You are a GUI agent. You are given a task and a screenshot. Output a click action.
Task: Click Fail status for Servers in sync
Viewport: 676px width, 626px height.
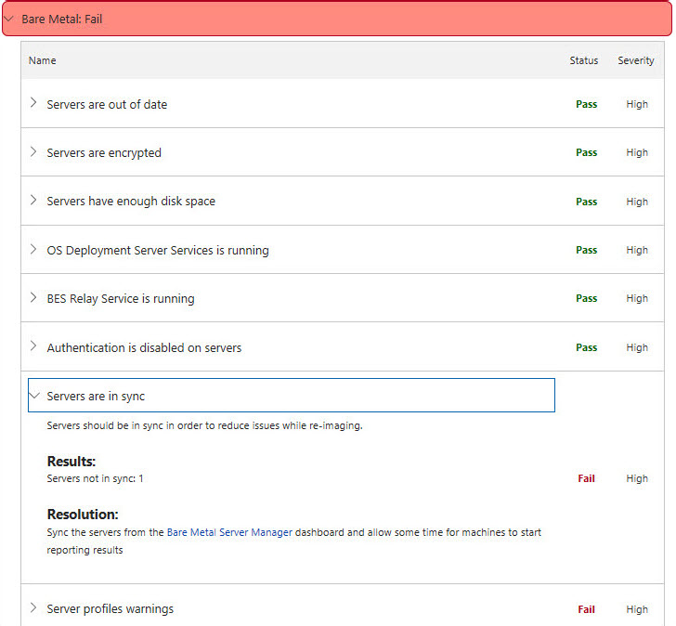click(586, 478)
